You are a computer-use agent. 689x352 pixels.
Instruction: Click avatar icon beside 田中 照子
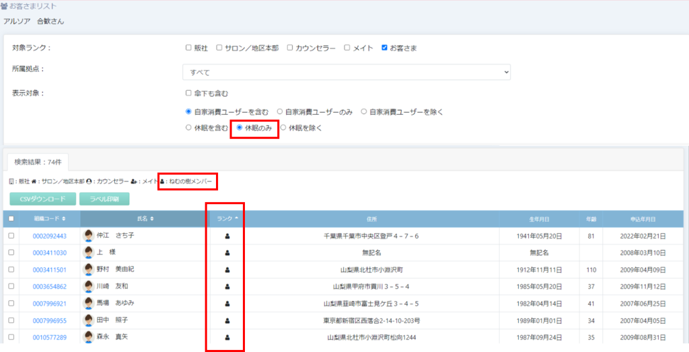88,320
